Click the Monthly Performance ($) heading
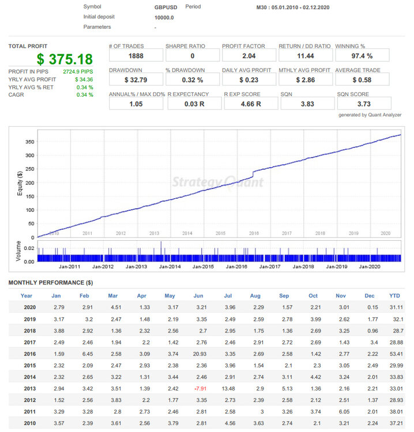 tap(51, 282)
